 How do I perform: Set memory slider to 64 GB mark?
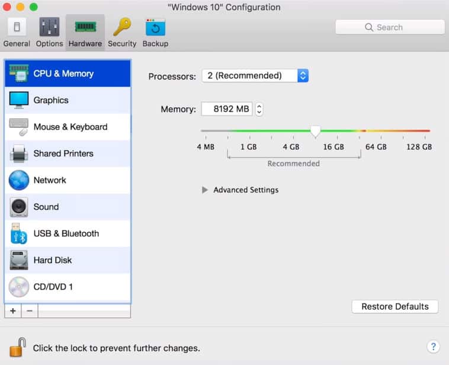(x=381, y=132)
